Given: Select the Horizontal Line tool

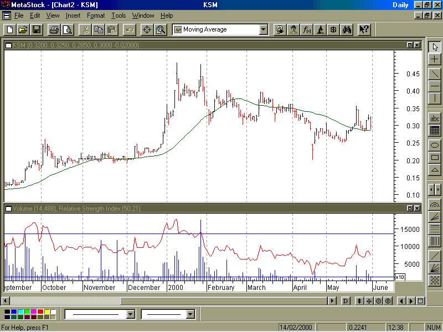Looking at the screenshot, I should (x=435, y=86).
